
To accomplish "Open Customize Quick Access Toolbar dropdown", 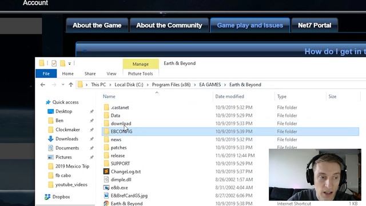I will coord(70,64).
